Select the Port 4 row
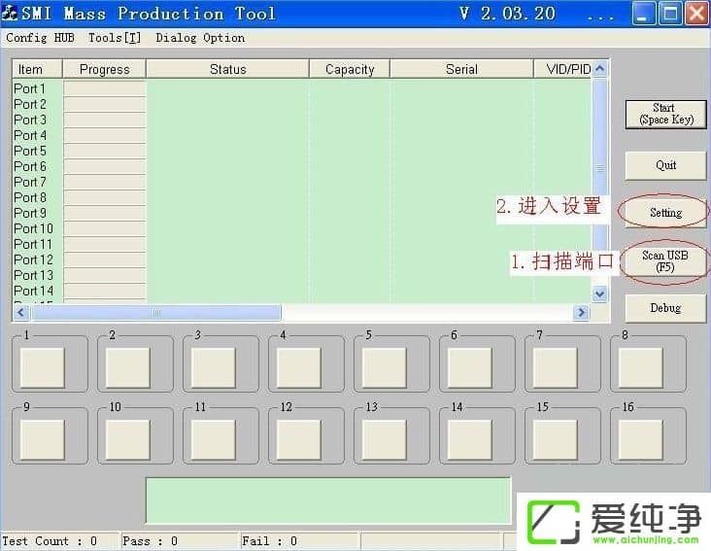 [x=302, y=135]
